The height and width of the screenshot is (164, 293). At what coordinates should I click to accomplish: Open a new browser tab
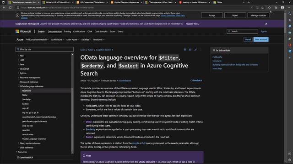(249, 2)
